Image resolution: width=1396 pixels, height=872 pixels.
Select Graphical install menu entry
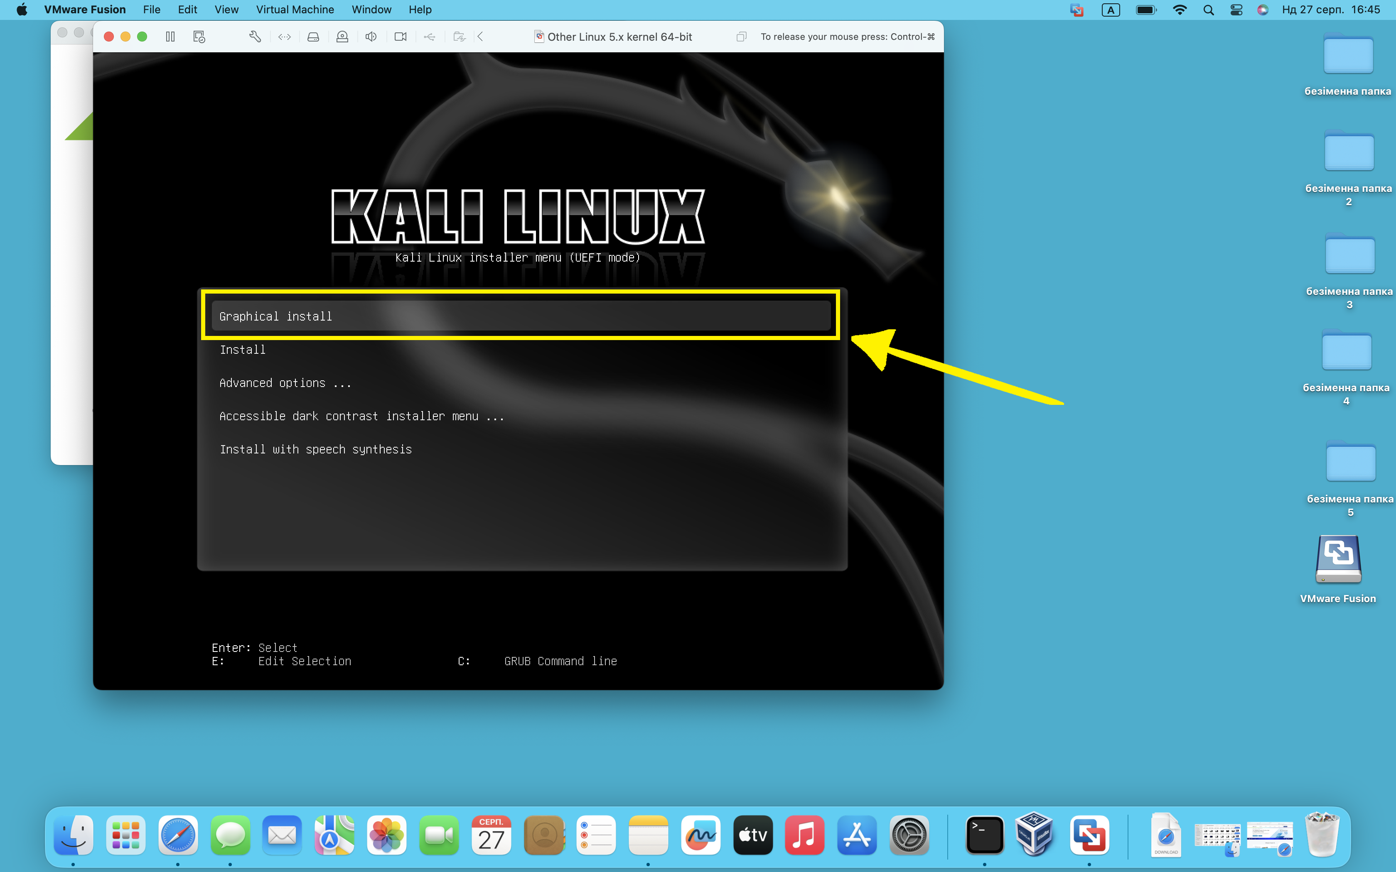521,316
